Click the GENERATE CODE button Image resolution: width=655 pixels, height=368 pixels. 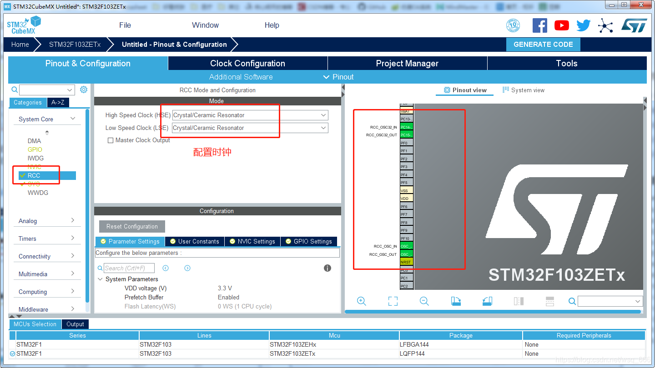click(x=543, y=45)
